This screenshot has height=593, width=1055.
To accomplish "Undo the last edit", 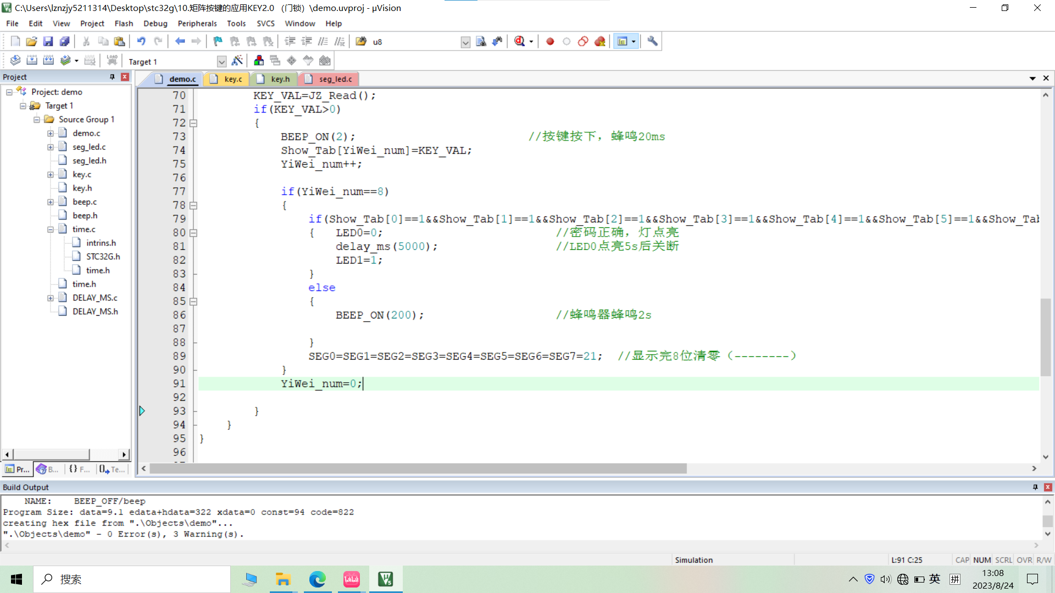I will [x=141, y=41].
